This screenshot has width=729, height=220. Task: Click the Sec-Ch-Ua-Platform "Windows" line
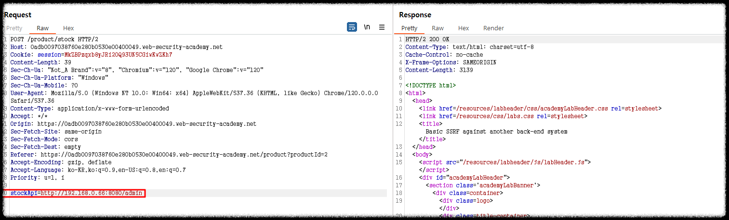click(59, 78)
